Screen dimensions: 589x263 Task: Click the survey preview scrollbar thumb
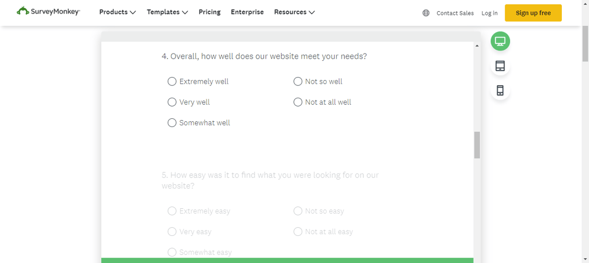(x=477, y=145)
